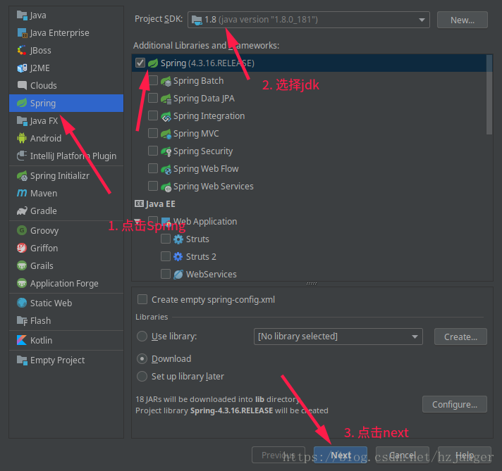
Task: Click the Spring Data JPA icon
Action: coord(166,99)
